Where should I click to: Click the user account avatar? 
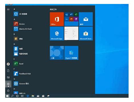click(x=8, y=64)
